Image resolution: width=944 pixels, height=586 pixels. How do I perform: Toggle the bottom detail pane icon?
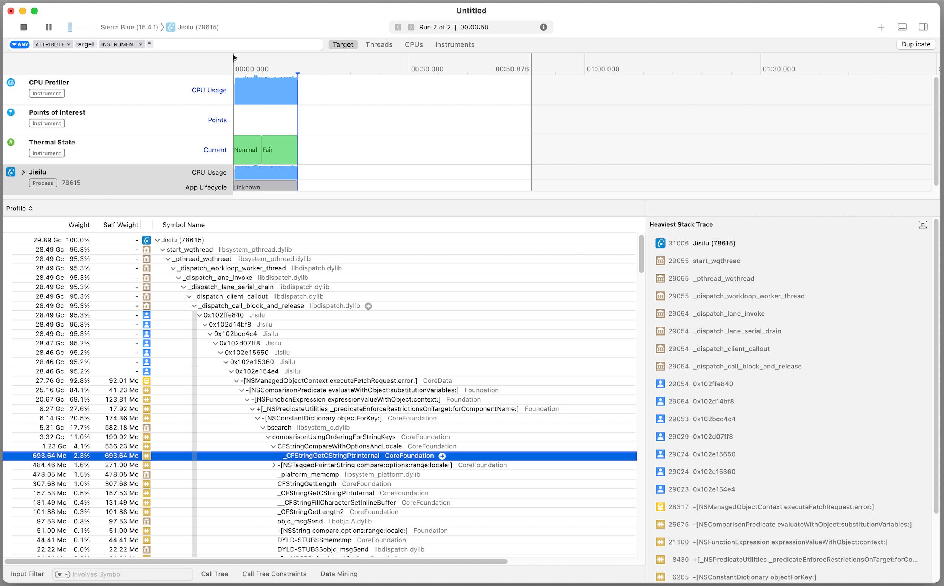[902, 27]
